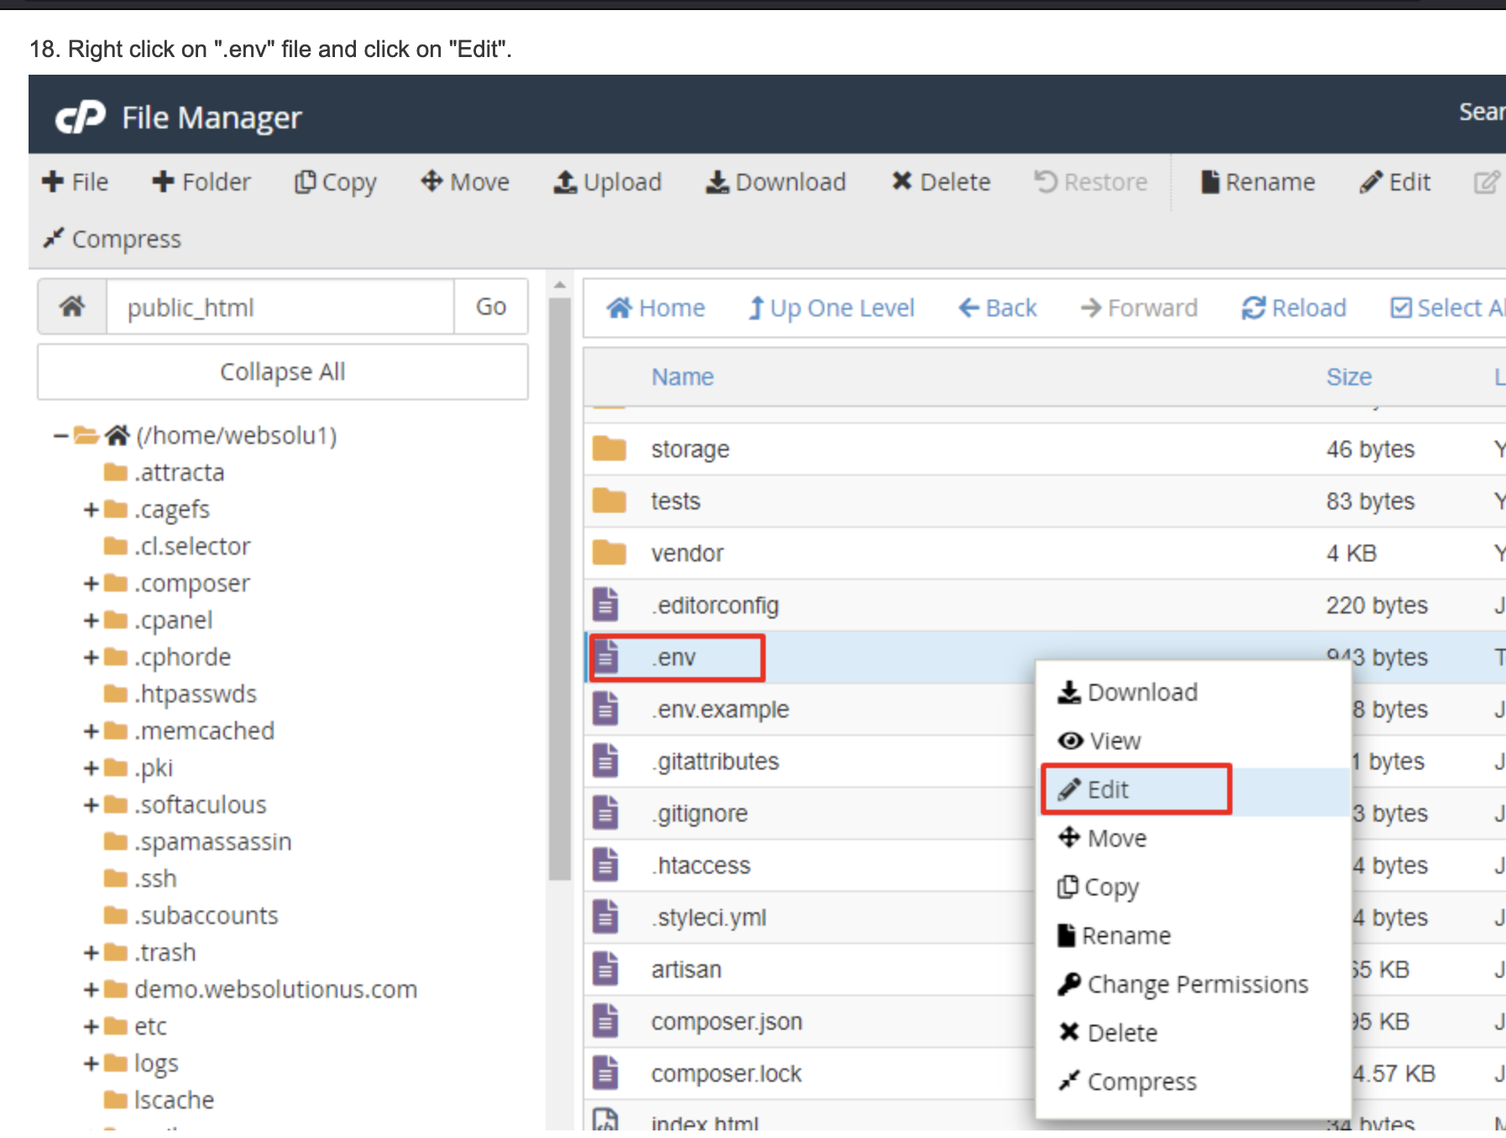The height and width of the screenshot is (1138, 1506).
Task: Click Edit in the top toolbar
Action: coord(1395,182)
